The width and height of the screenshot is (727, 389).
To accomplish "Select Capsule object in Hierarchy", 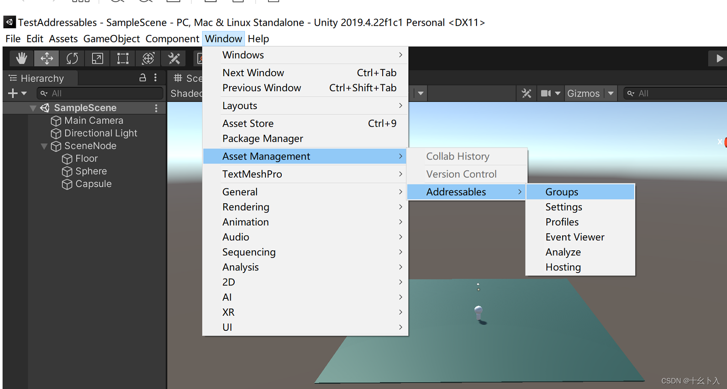I will [x=93, y=184].
